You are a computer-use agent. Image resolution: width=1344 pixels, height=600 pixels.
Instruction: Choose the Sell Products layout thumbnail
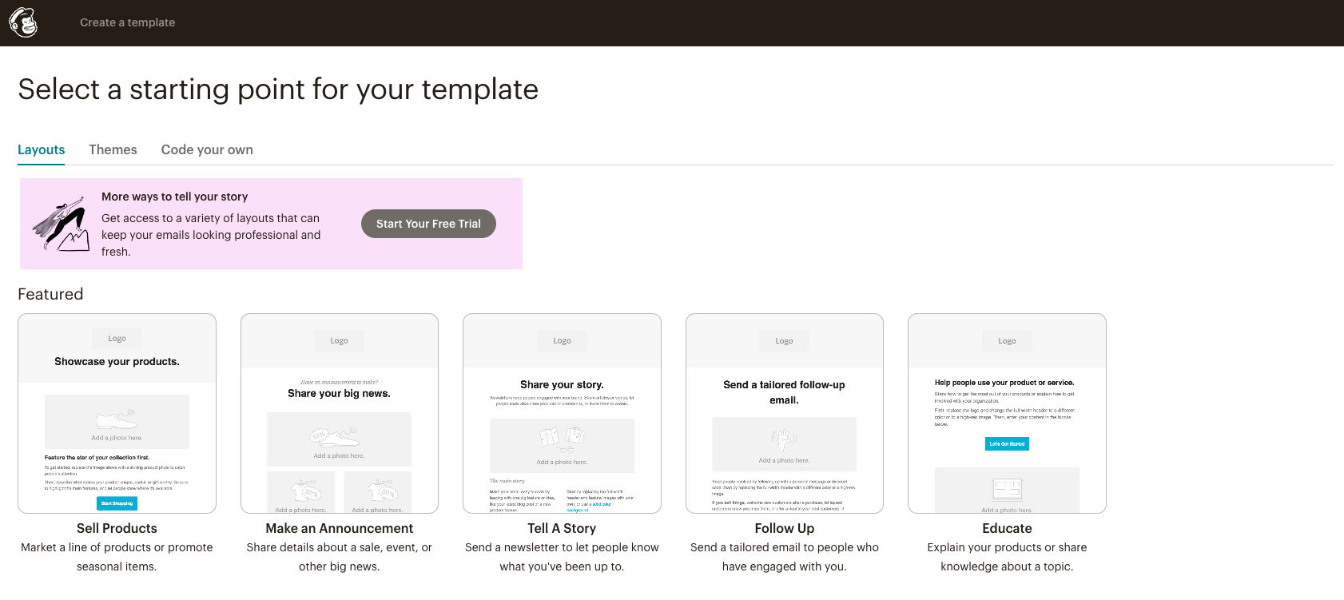point(117,413)
